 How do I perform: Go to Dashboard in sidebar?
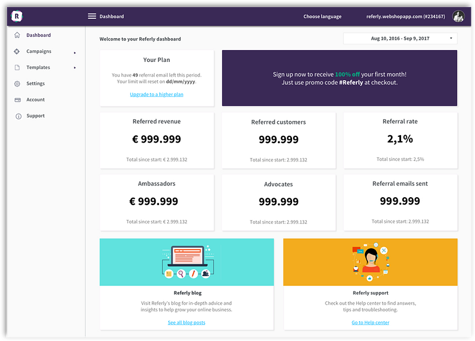(x=39, y=35)
